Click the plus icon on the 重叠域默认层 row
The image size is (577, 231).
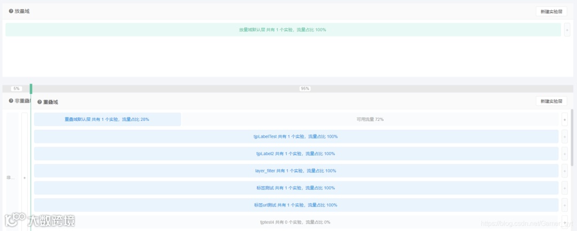(565, 119)
